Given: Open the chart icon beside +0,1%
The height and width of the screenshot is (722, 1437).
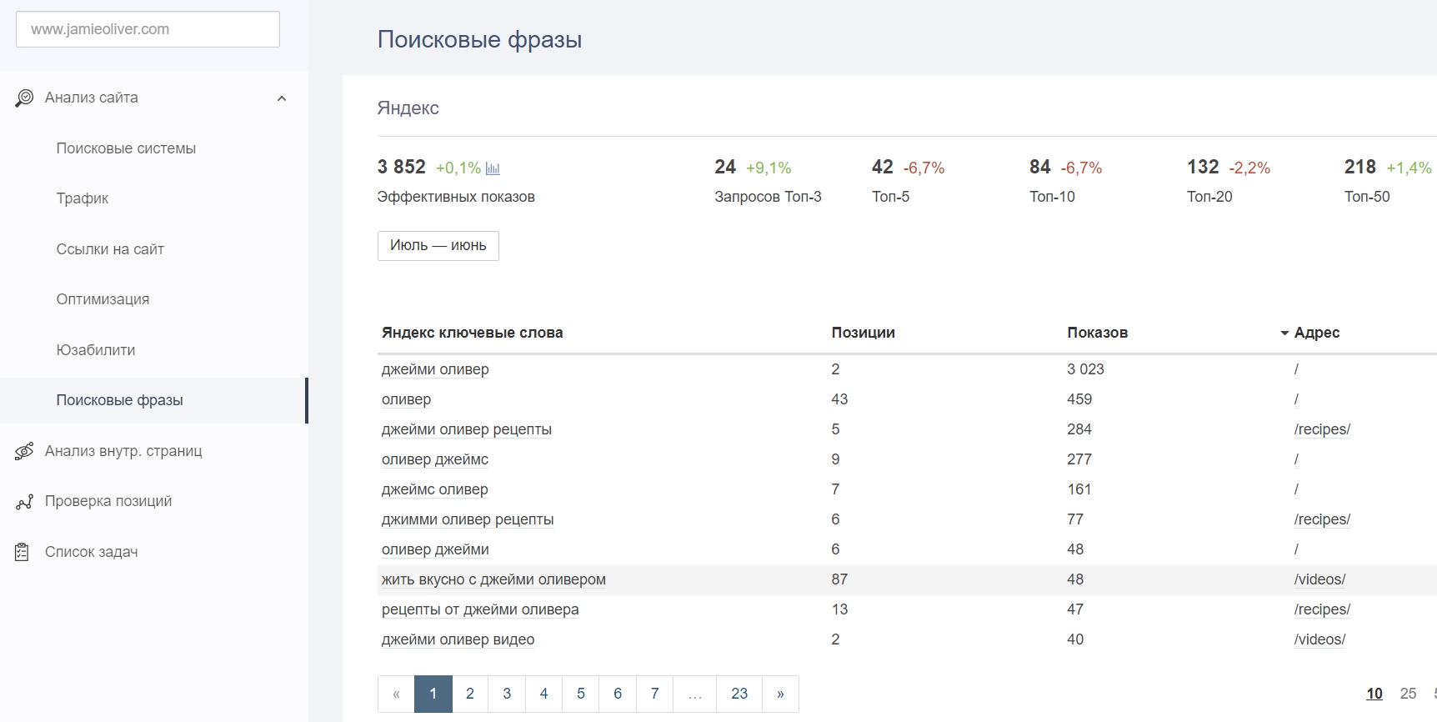Looking at the screenshot, I should tap(493, 168).
